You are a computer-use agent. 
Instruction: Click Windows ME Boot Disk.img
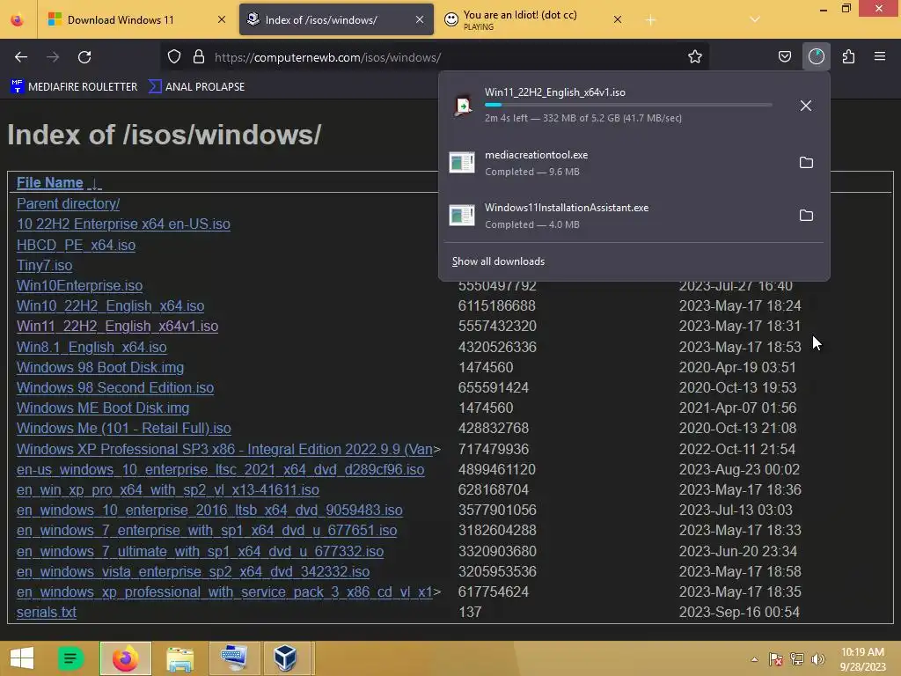pyautogui.click(x=103, y=408)
